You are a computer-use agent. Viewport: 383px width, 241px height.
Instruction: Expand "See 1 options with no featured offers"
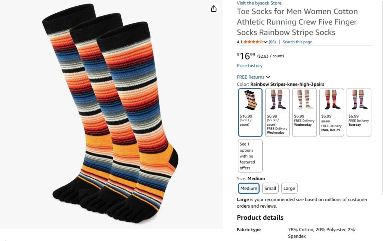[250, 156]
